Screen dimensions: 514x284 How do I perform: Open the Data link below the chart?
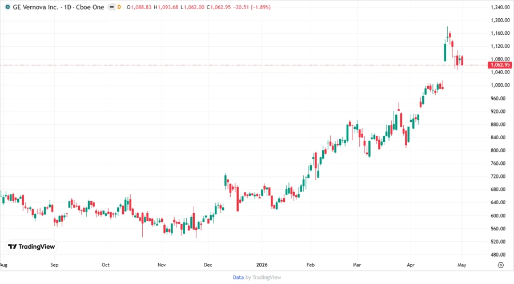pyautogui.click(x=238, y=277)
